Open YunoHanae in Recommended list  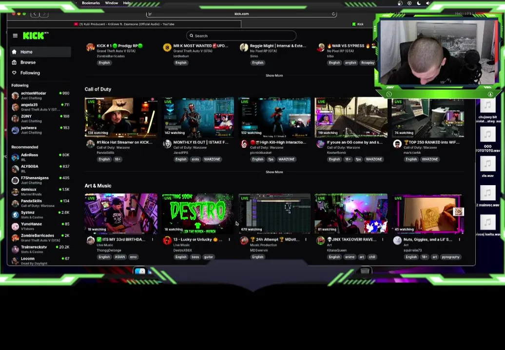40,226
